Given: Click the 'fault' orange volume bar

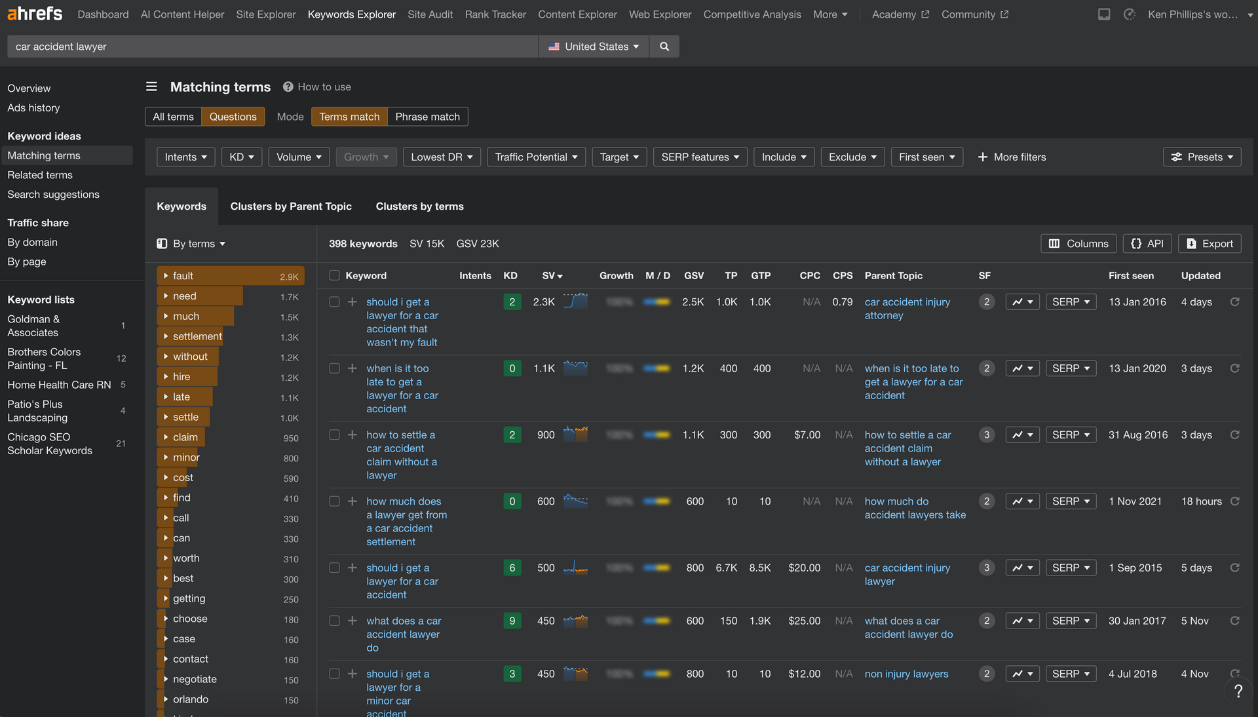Looking at the screenshot, I should [x=231, y=276].
